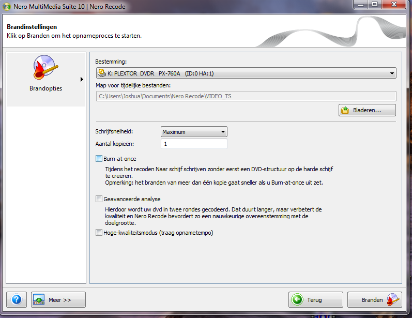412x318 pixels.
Task: Toggle the Geavanceerde analyse checkbox
Action: [99, 199]
